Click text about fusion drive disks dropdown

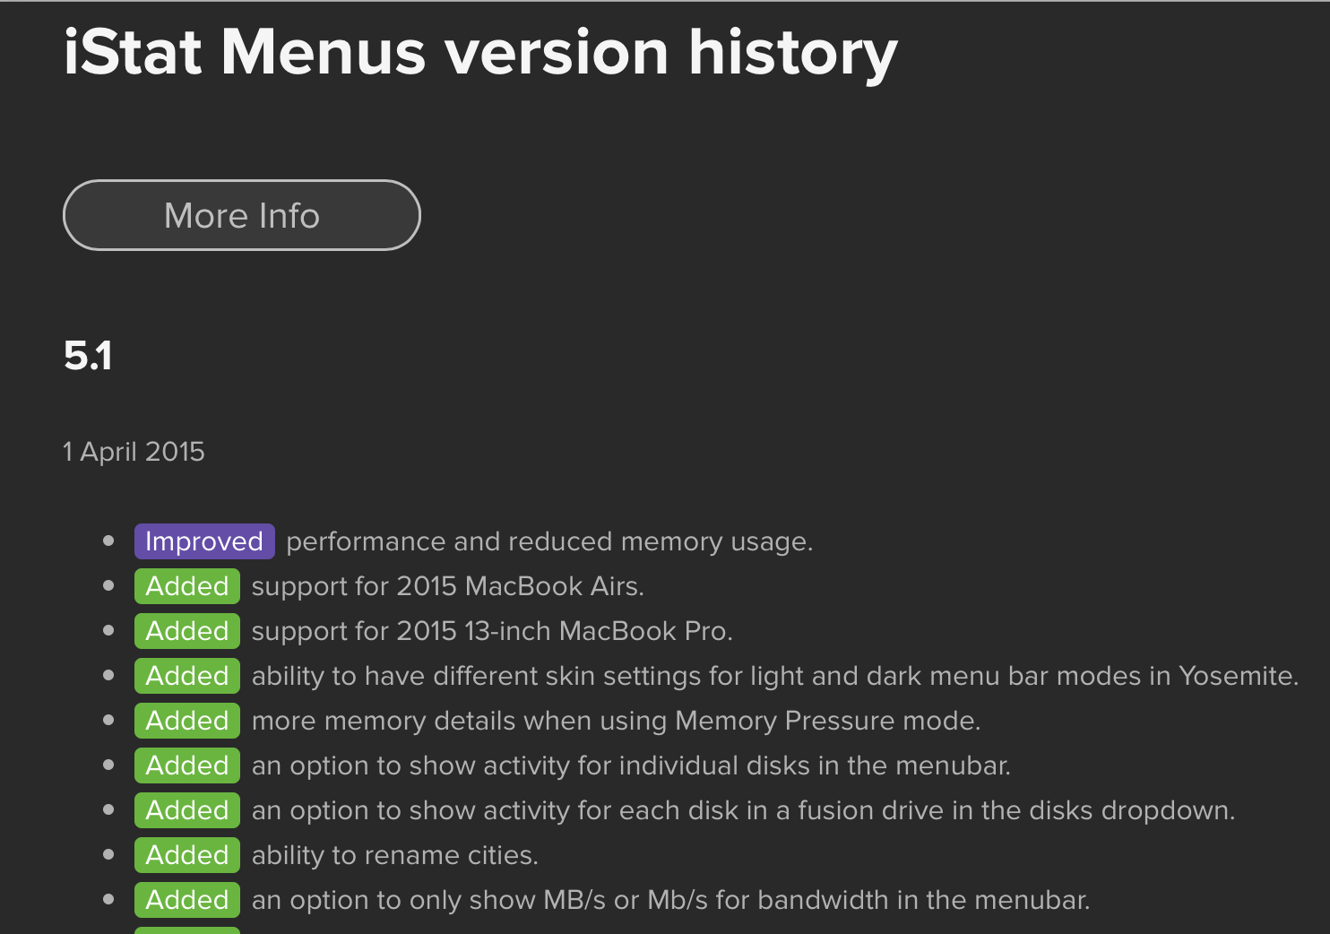point(744,811)
